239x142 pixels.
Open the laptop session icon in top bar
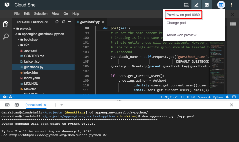click(x=186, y=5)
